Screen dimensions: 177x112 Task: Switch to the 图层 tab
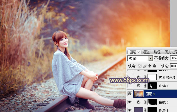(133, 52)
